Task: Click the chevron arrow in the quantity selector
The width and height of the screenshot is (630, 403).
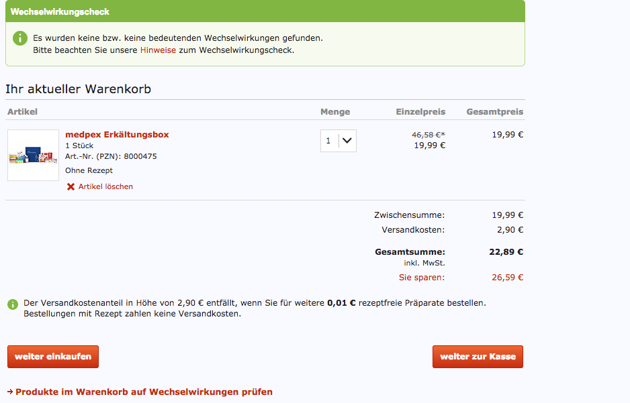Action: pyautogui.click(x=347, y=141)
